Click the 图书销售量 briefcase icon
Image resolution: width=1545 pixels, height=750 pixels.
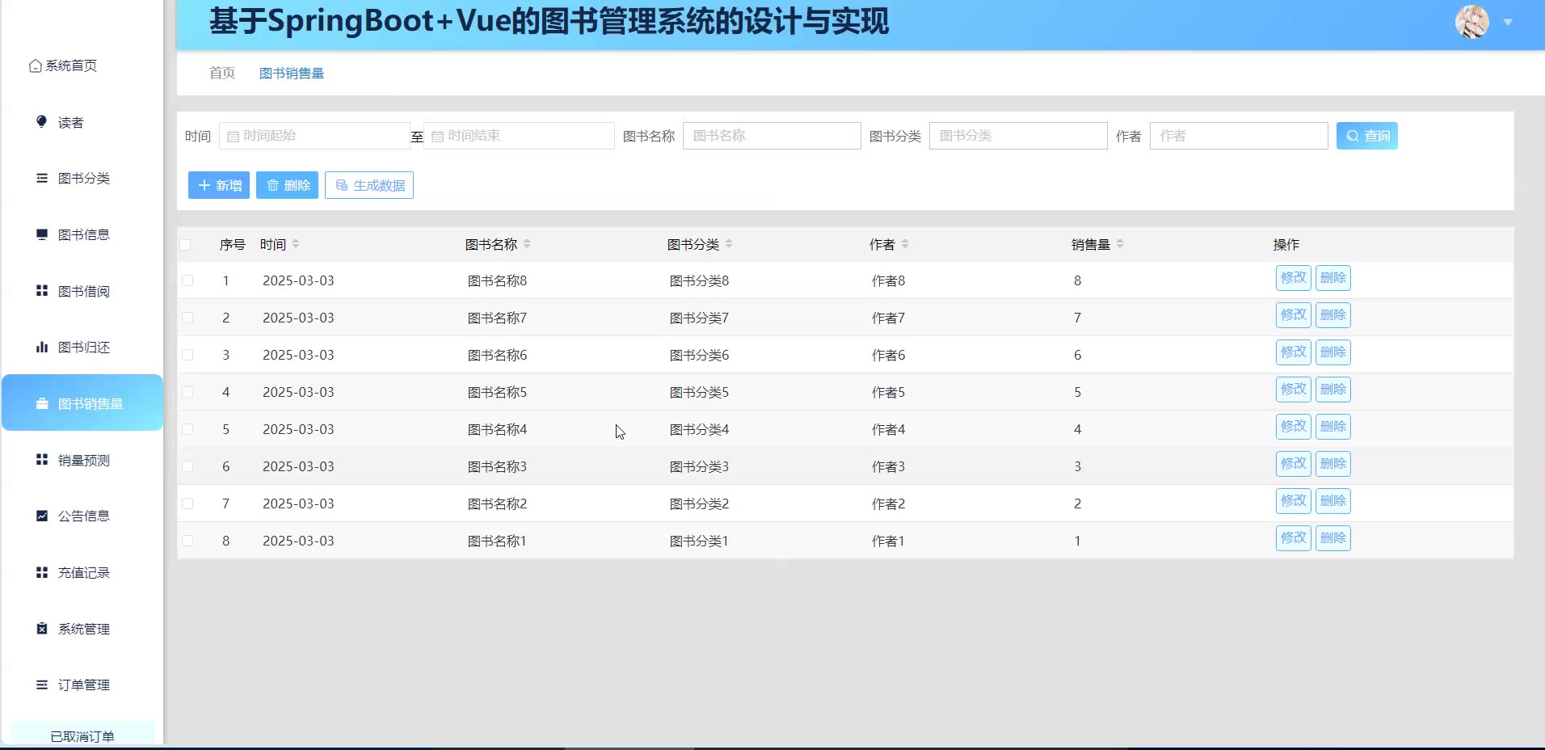[x=42, y=403]
